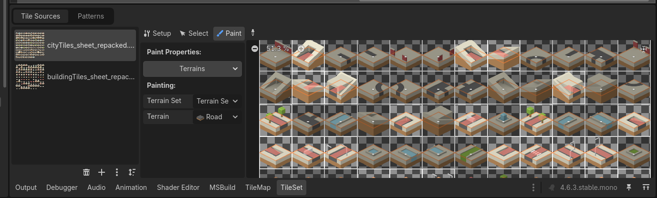Select the cityTiles_sheet_repacked atlas source

75,45
